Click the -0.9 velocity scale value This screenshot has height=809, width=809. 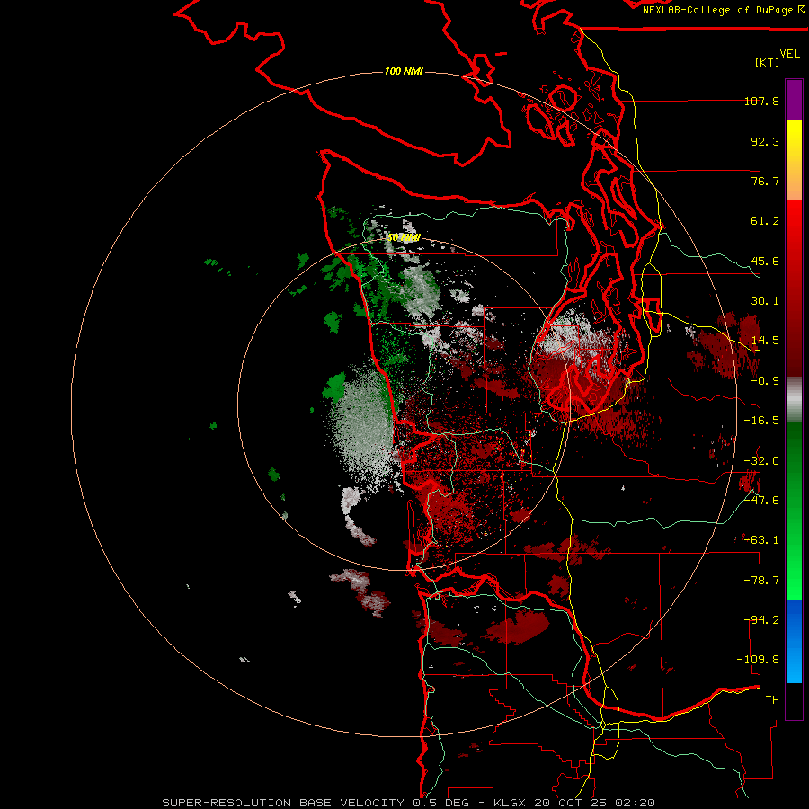tap(765, 381)
